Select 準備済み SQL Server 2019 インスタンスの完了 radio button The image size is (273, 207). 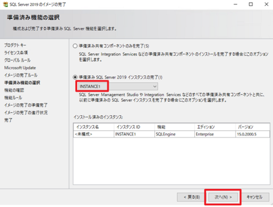(x=75, y=77)
